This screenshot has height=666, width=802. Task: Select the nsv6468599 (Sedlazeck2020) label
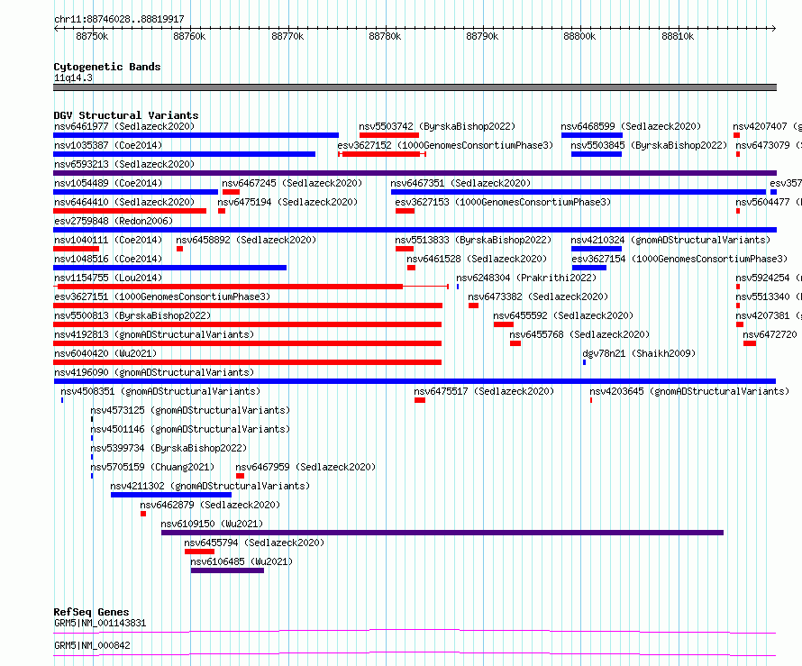click(x=631, y=126)
